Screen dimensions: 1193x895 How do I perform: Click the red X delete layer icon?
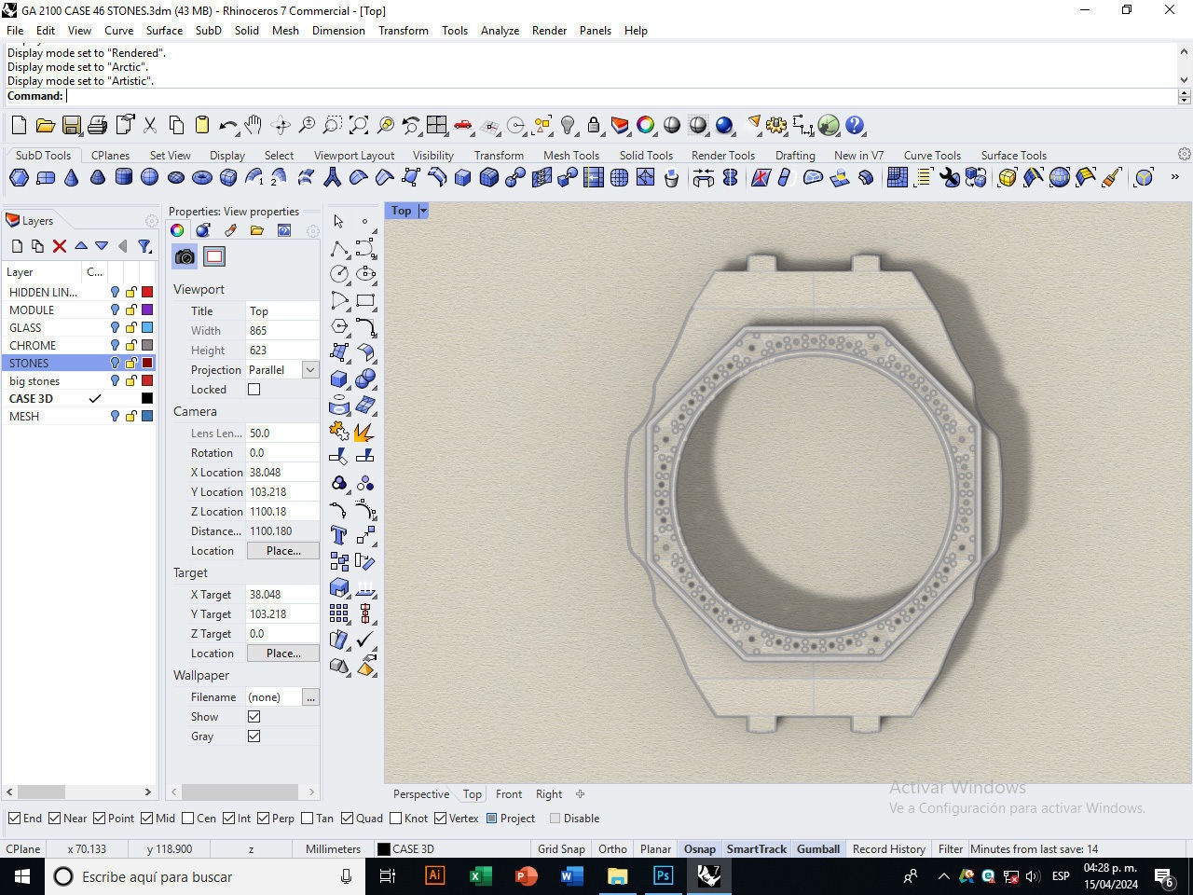pos(60,246)
